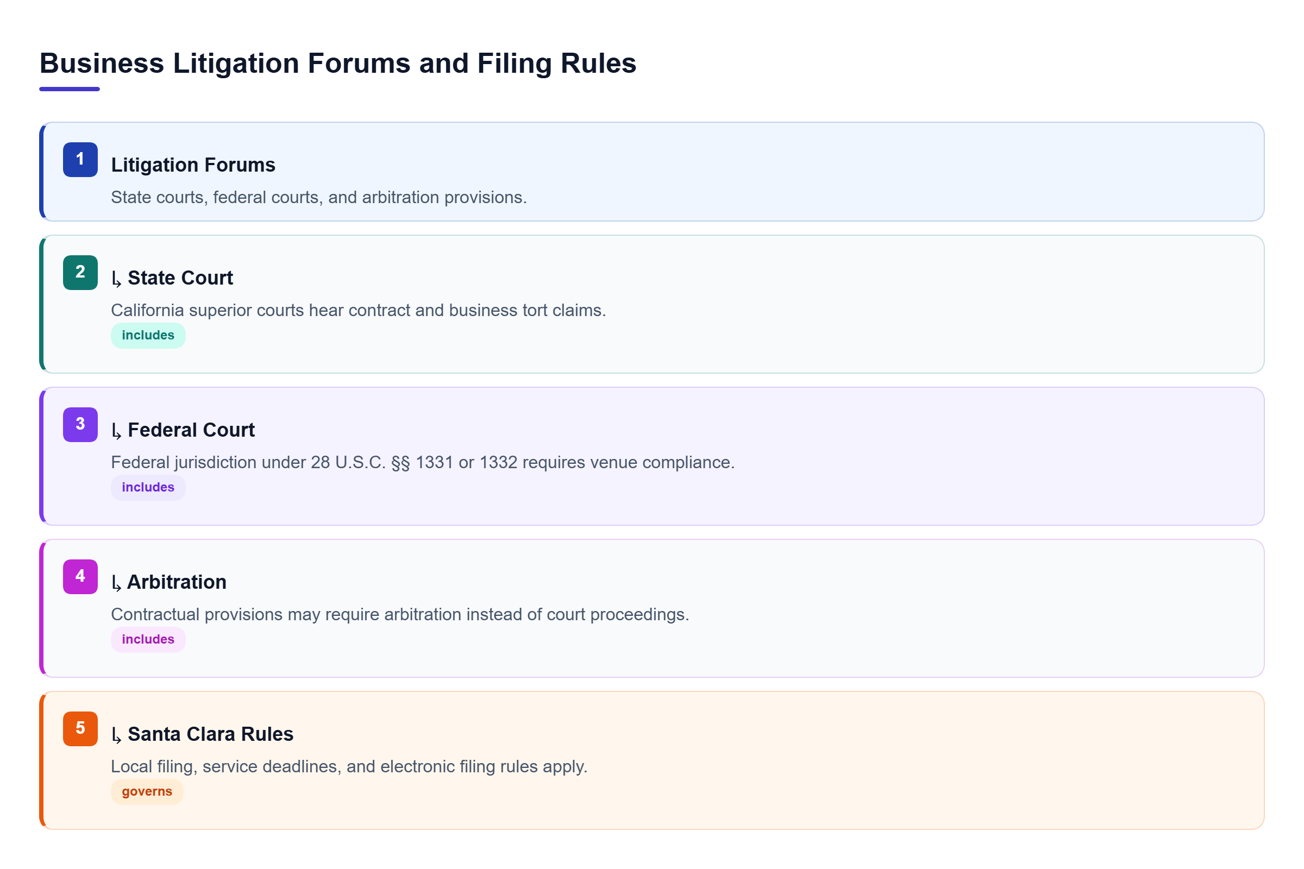This screenshot has width=1304, height=869.
Task: Click the number 1 badge for Litigation Forums
Action: click(x=80, y=160)
